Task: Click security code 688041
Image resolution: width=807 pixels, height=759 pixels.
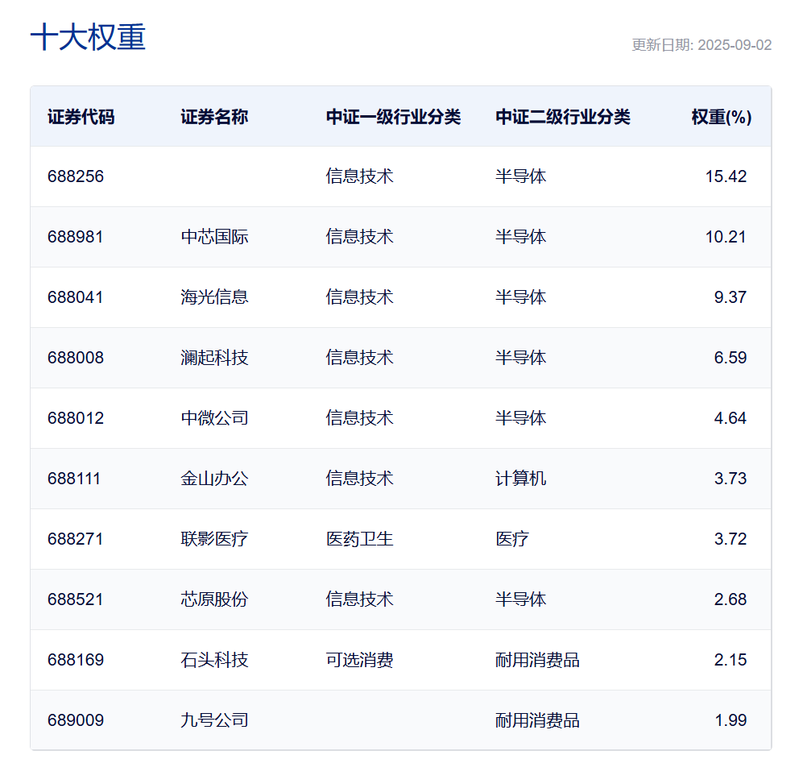Action: coord(76,297)
